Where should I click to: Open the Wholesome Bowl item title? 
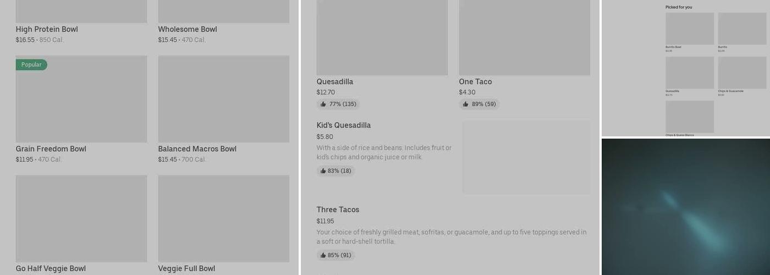(188, 29)
